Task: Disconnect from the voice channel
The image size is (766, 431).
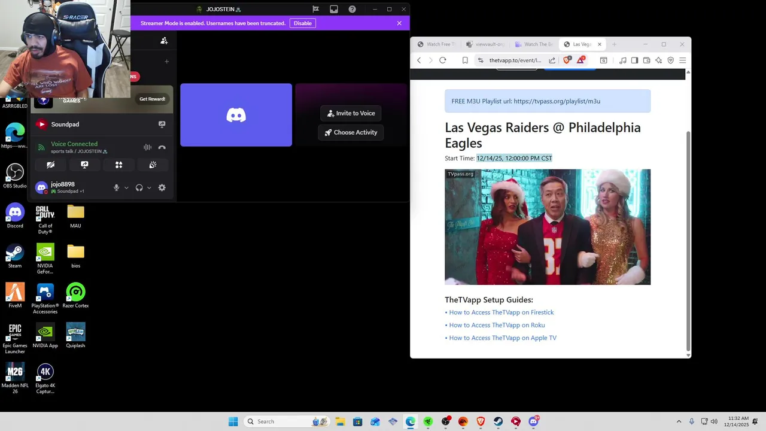Action: coord(162,147)
